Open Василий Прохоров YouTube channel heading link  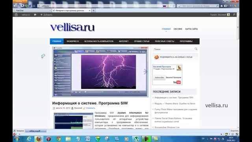162,67
